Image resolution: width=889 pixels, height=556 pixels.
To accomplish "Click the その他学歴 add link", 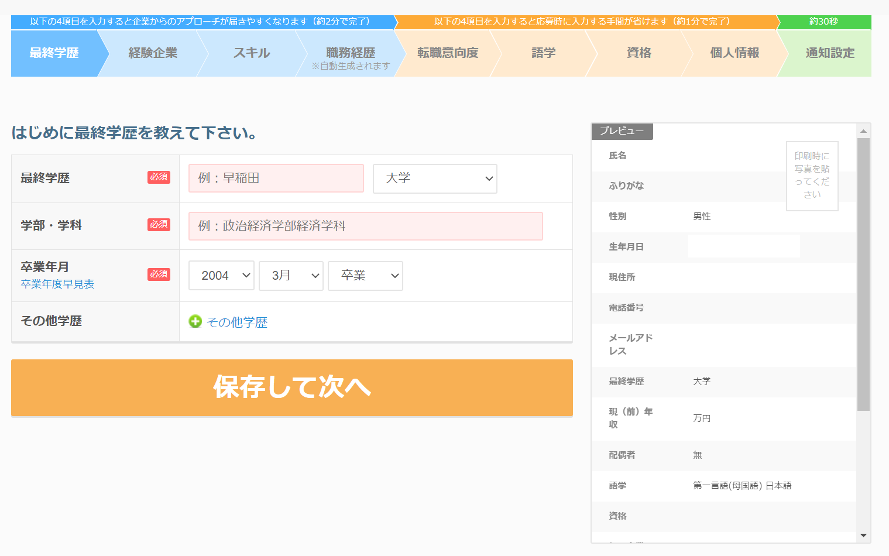I will click(x=237, y=322).
